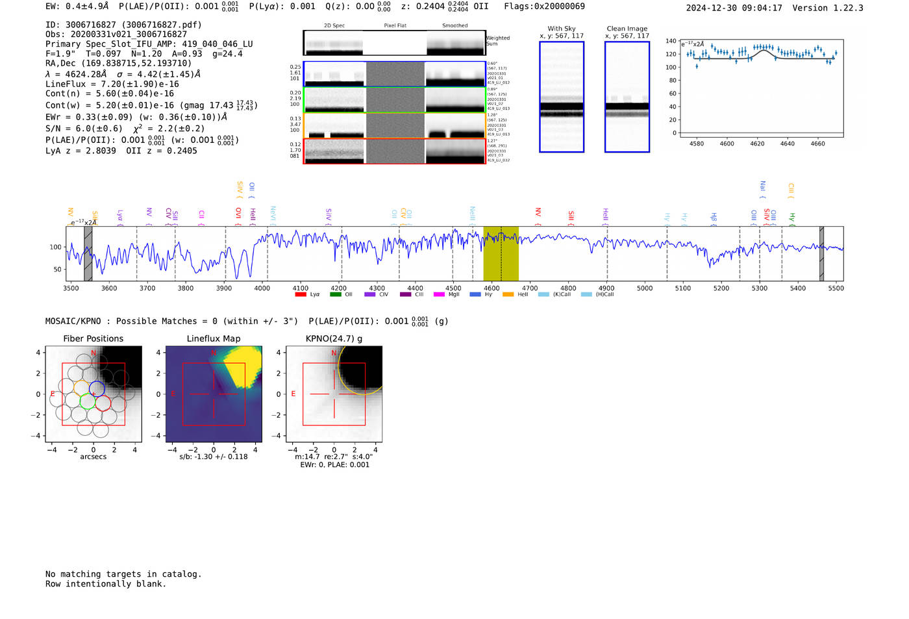Click the (H)CaII legend swatch
Screen dimensions: 909x619
click(x=586, y=294)
